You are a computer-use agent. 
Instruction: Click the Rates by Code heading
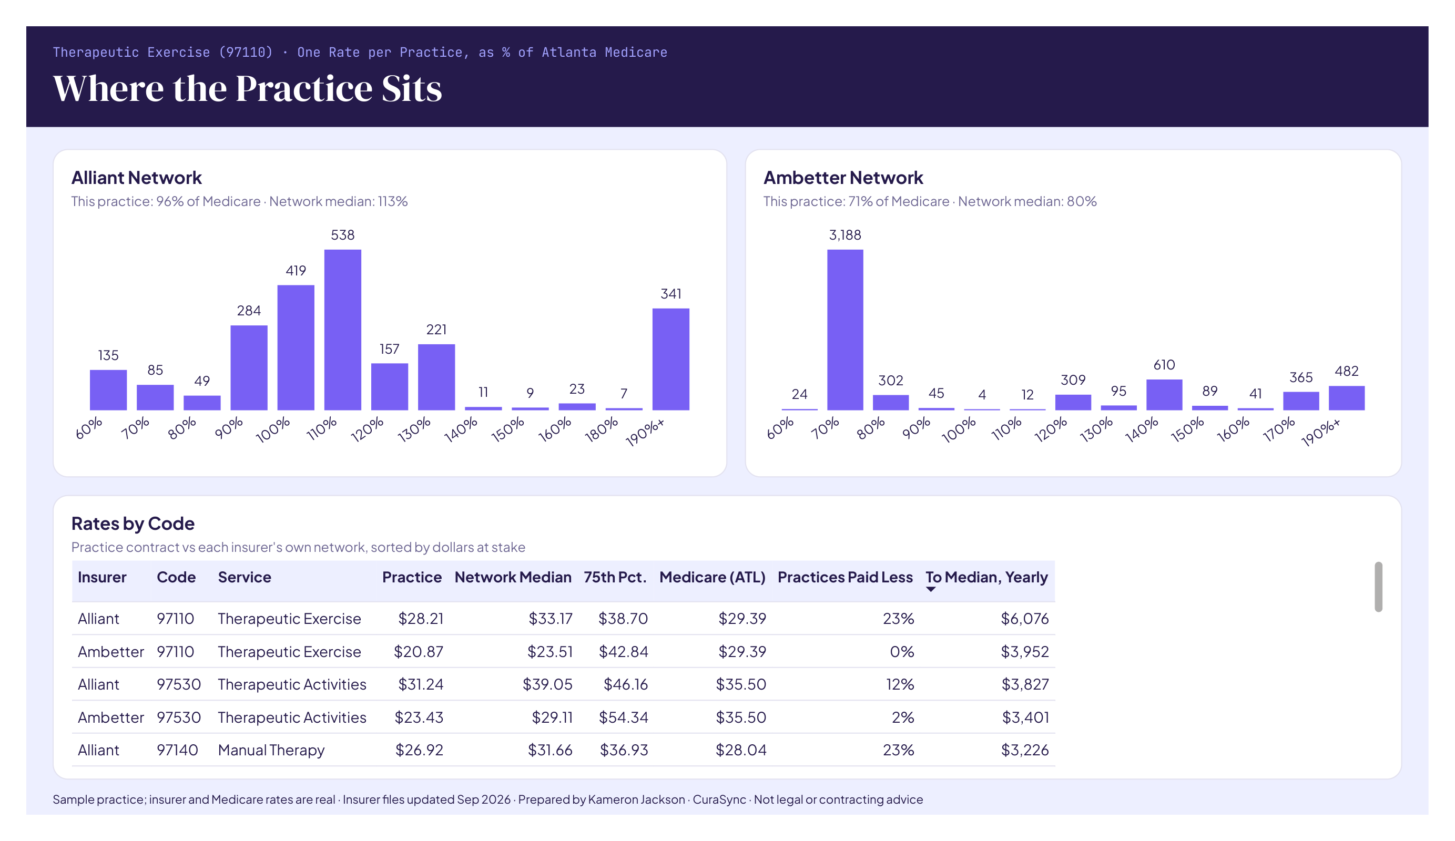coord(133,523)
